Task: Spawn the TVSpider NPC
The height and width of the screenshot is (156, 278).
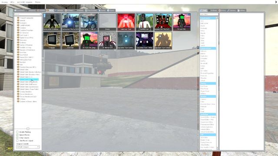Action: [x=52, y=40]
